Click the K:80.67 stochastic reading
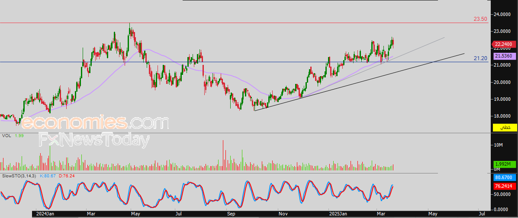Screen dimensions: 518x218 tap(48, 176)
